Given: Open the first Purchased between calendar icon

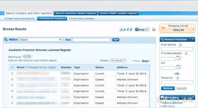Looking at the screenshot, I should click(178, 58).
